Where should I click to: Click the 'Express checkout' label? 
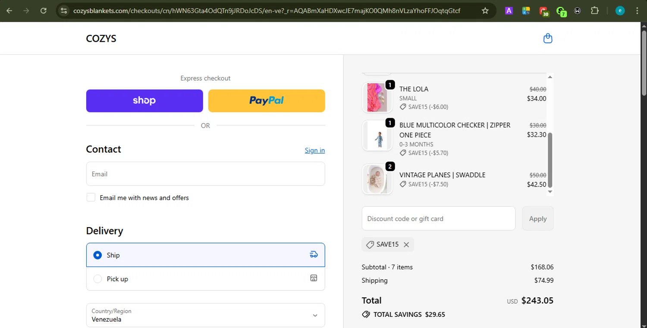click(x=205, y=78)
